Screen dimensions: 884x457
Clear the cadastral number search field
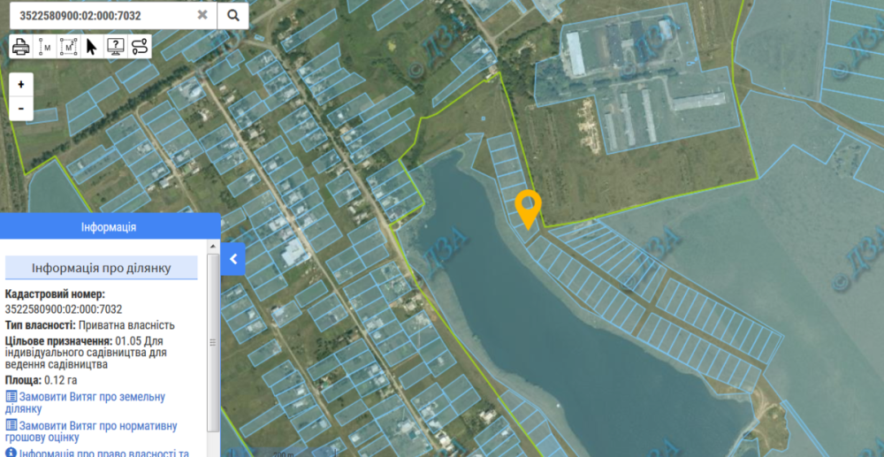pyautogui.click(x=202, y=15)
